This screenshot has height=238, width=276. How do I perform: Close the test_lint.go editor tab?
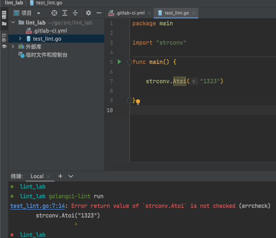click(x=194, y=13)
